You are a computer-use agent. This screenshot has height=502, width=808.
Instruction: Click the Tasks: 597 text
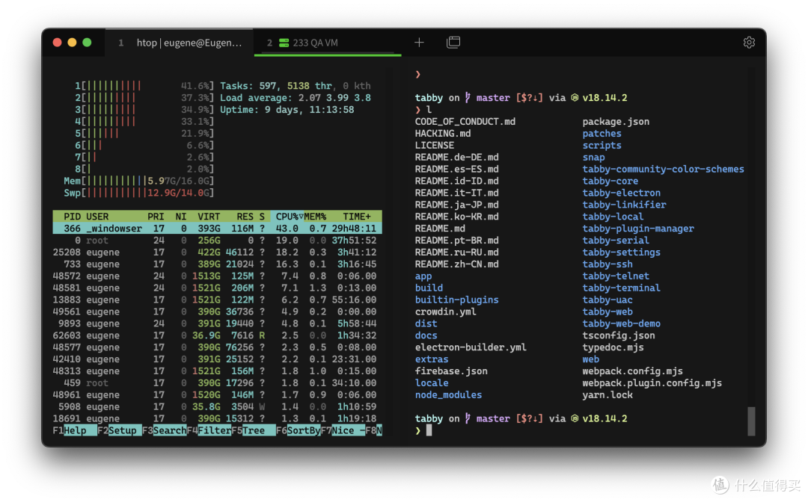[x=250, y=86]
